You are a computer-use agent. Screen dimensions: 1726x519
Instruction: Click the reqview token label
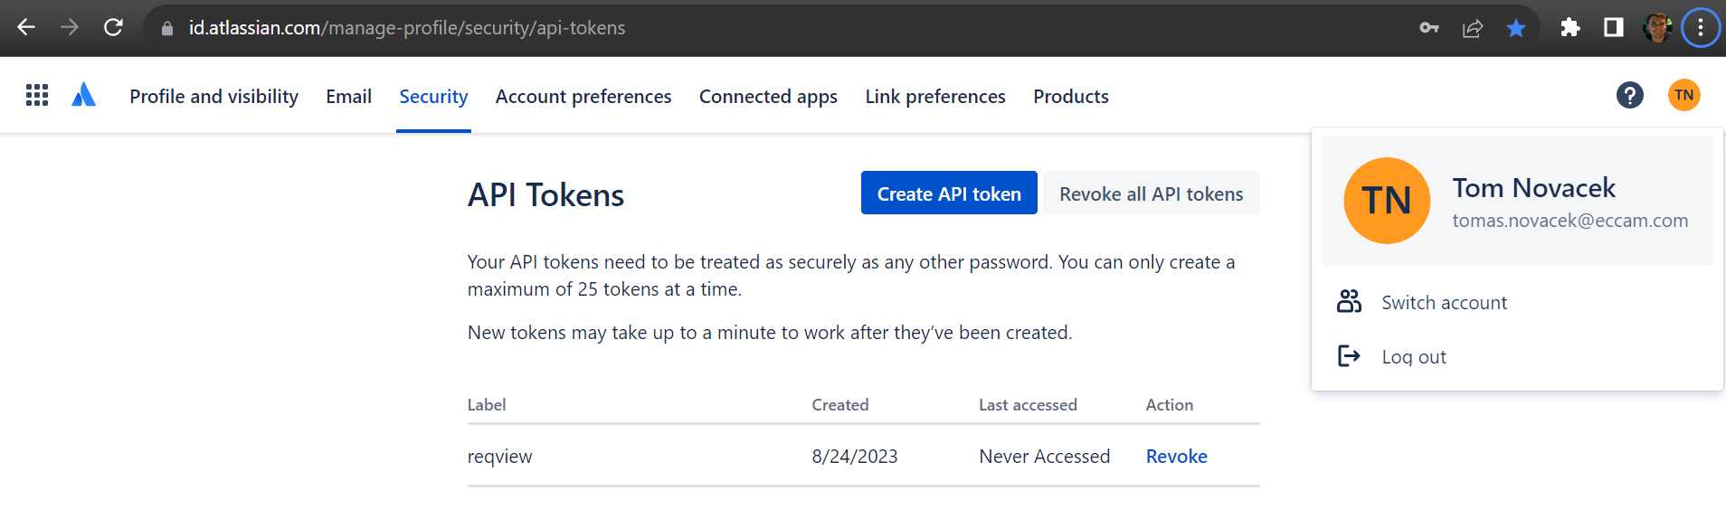499,457
